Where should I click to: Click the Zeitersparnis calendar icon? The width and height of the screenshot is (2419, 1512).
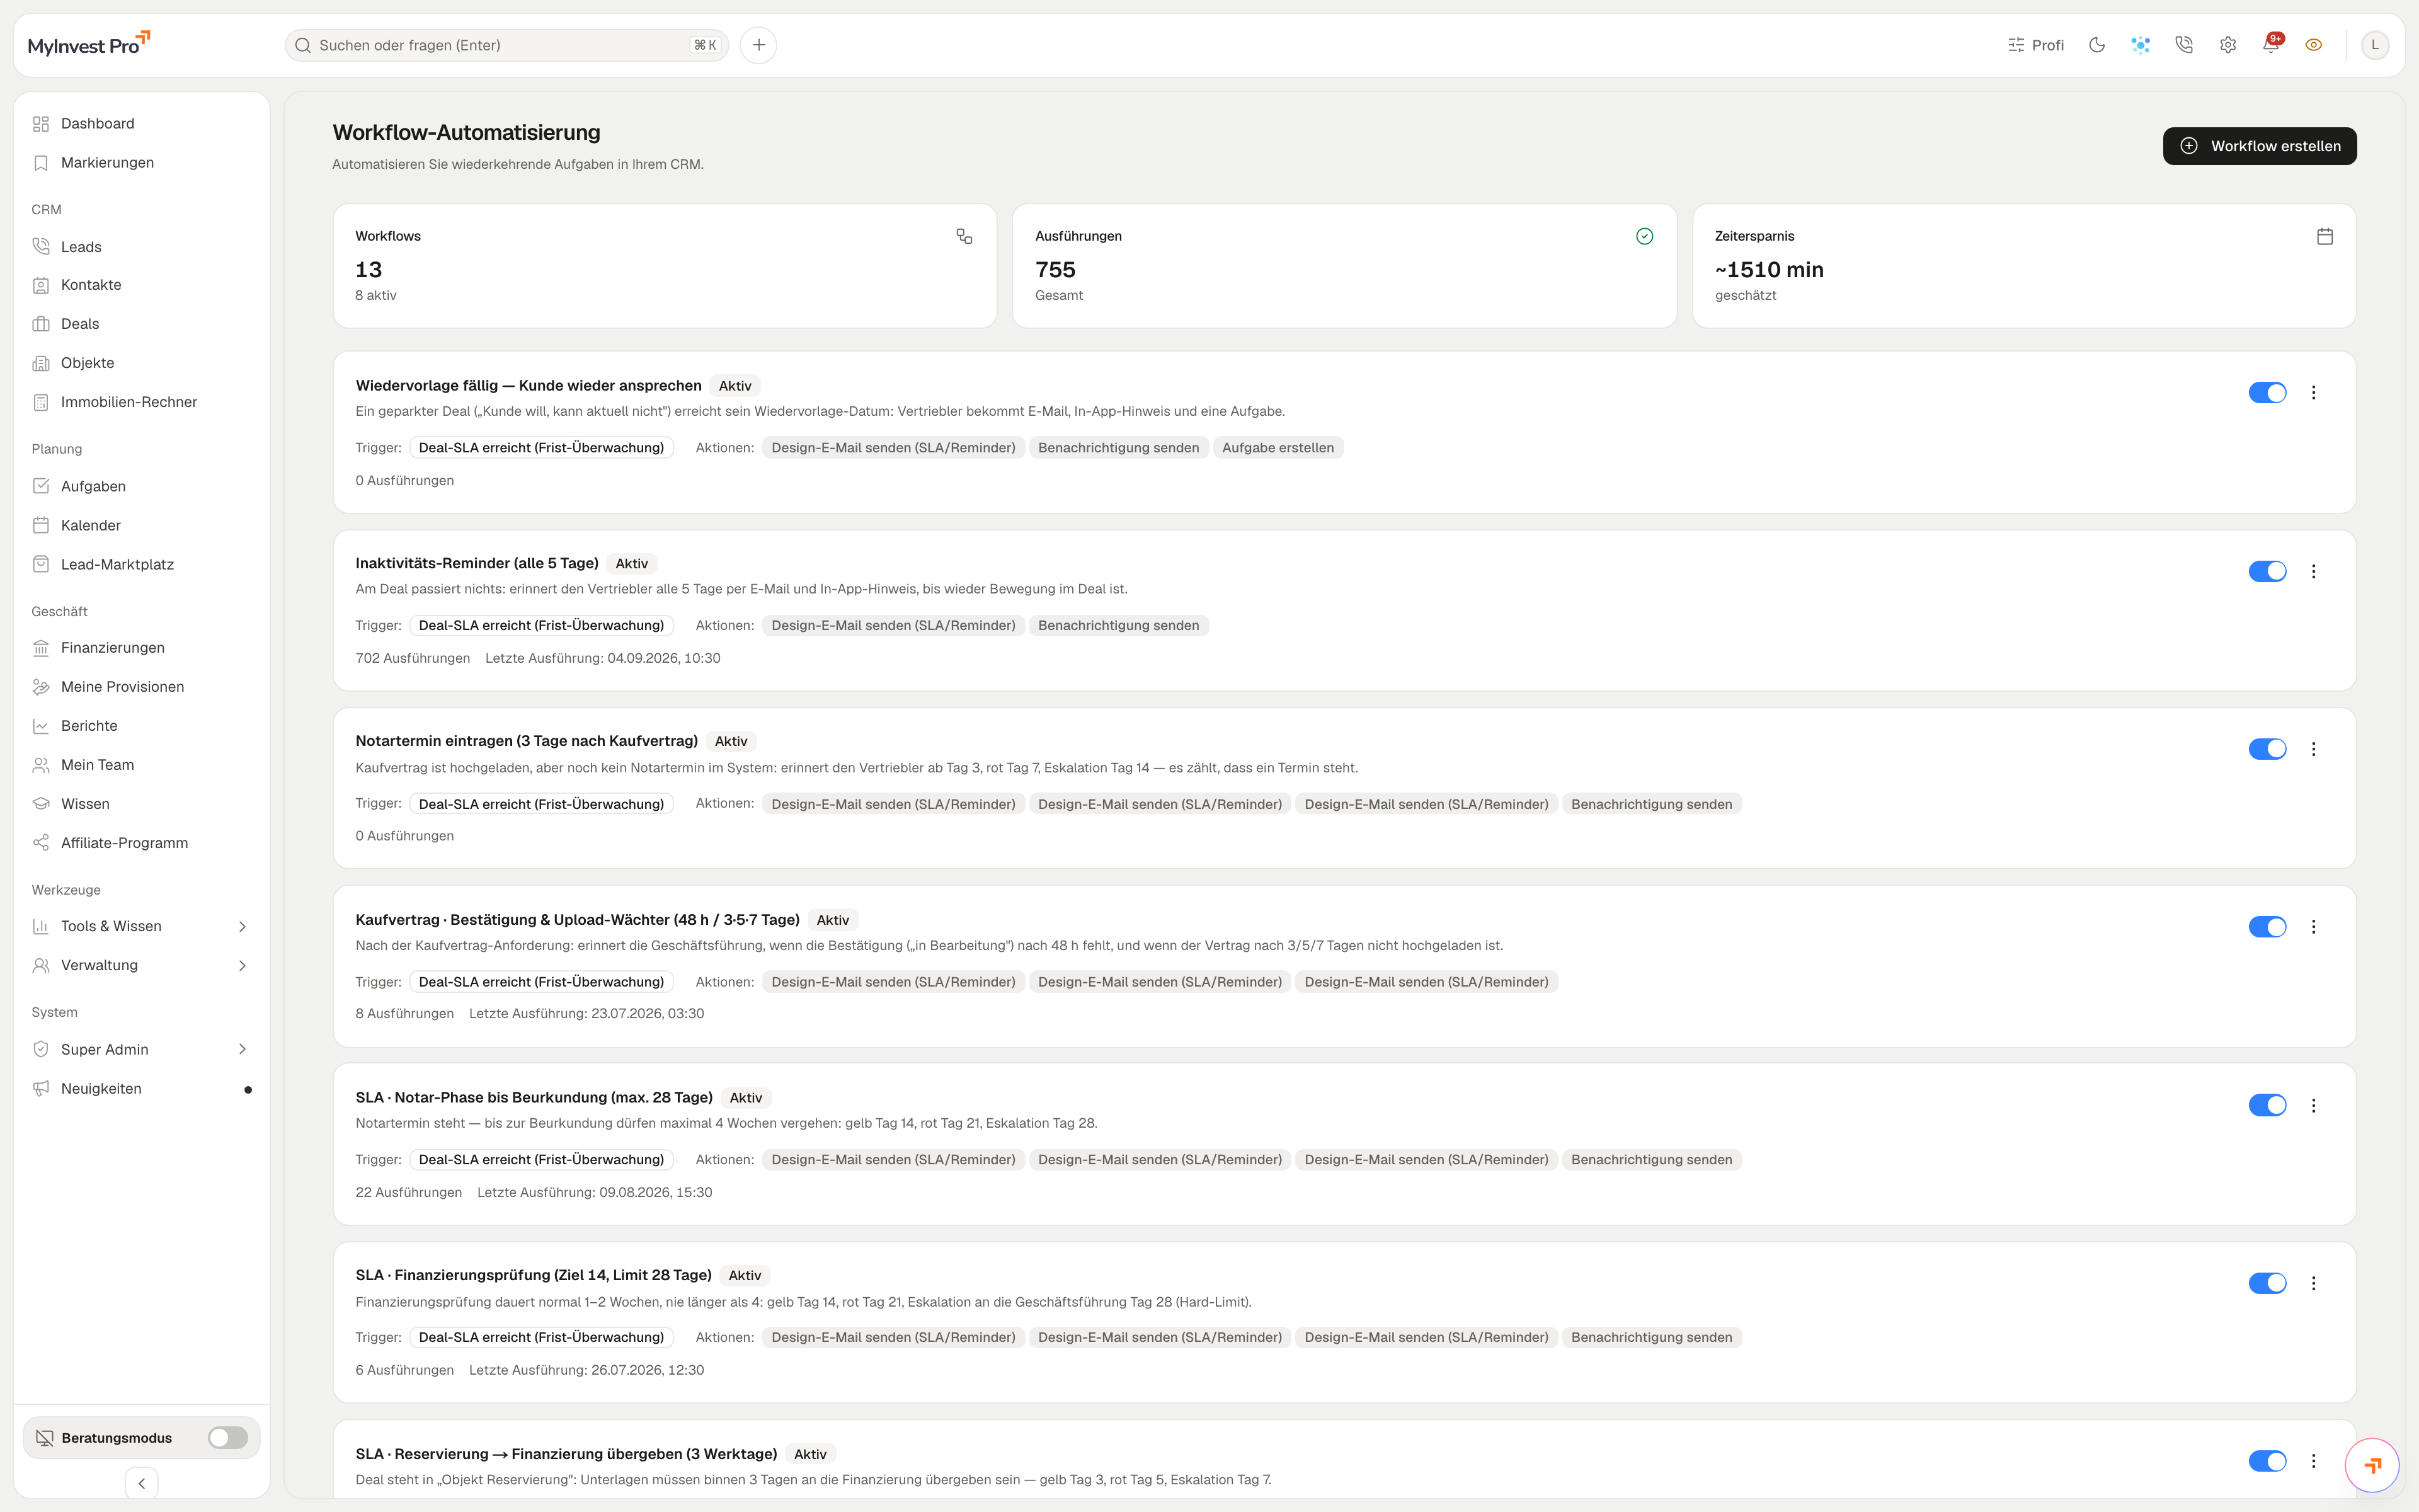pos(2325,236)
